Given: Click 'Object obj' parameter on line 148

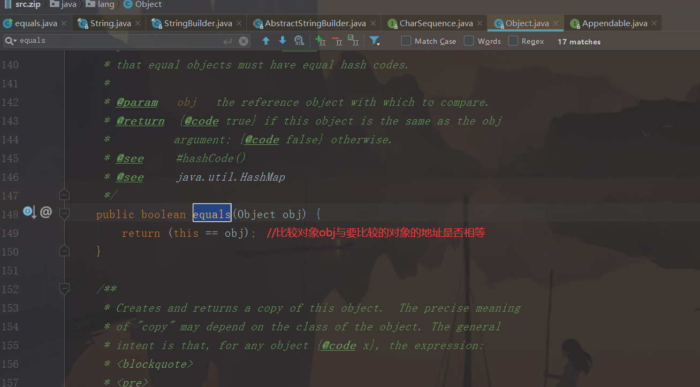Looking at the screenshot, I should (x=269, y=214).
